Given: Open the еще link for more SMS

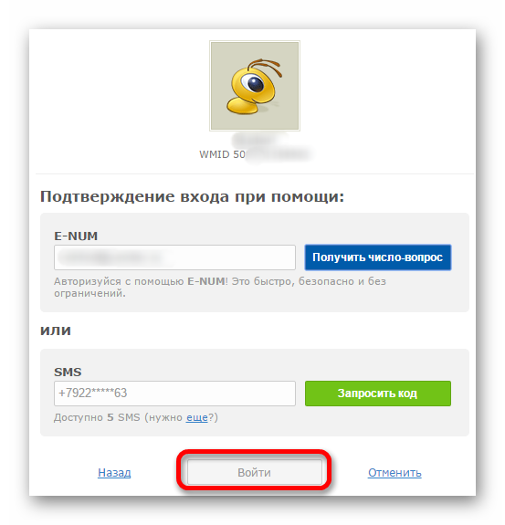Looking at the screenshot, I should [x=197, y=417].
